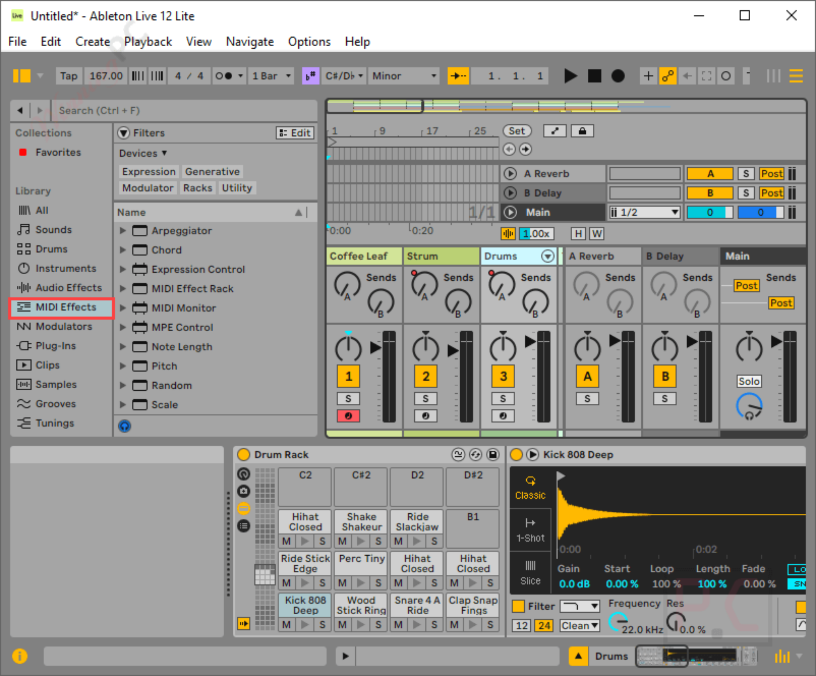
Task: Click the MIDI Effects browser entry
Action: coord(65,307)
